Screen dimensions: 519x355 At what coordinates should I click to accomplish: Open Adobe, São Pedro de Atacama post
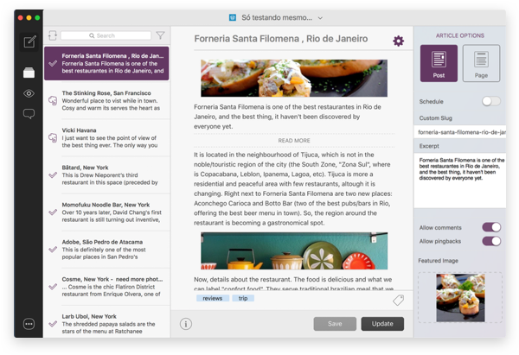click(106, 250)
